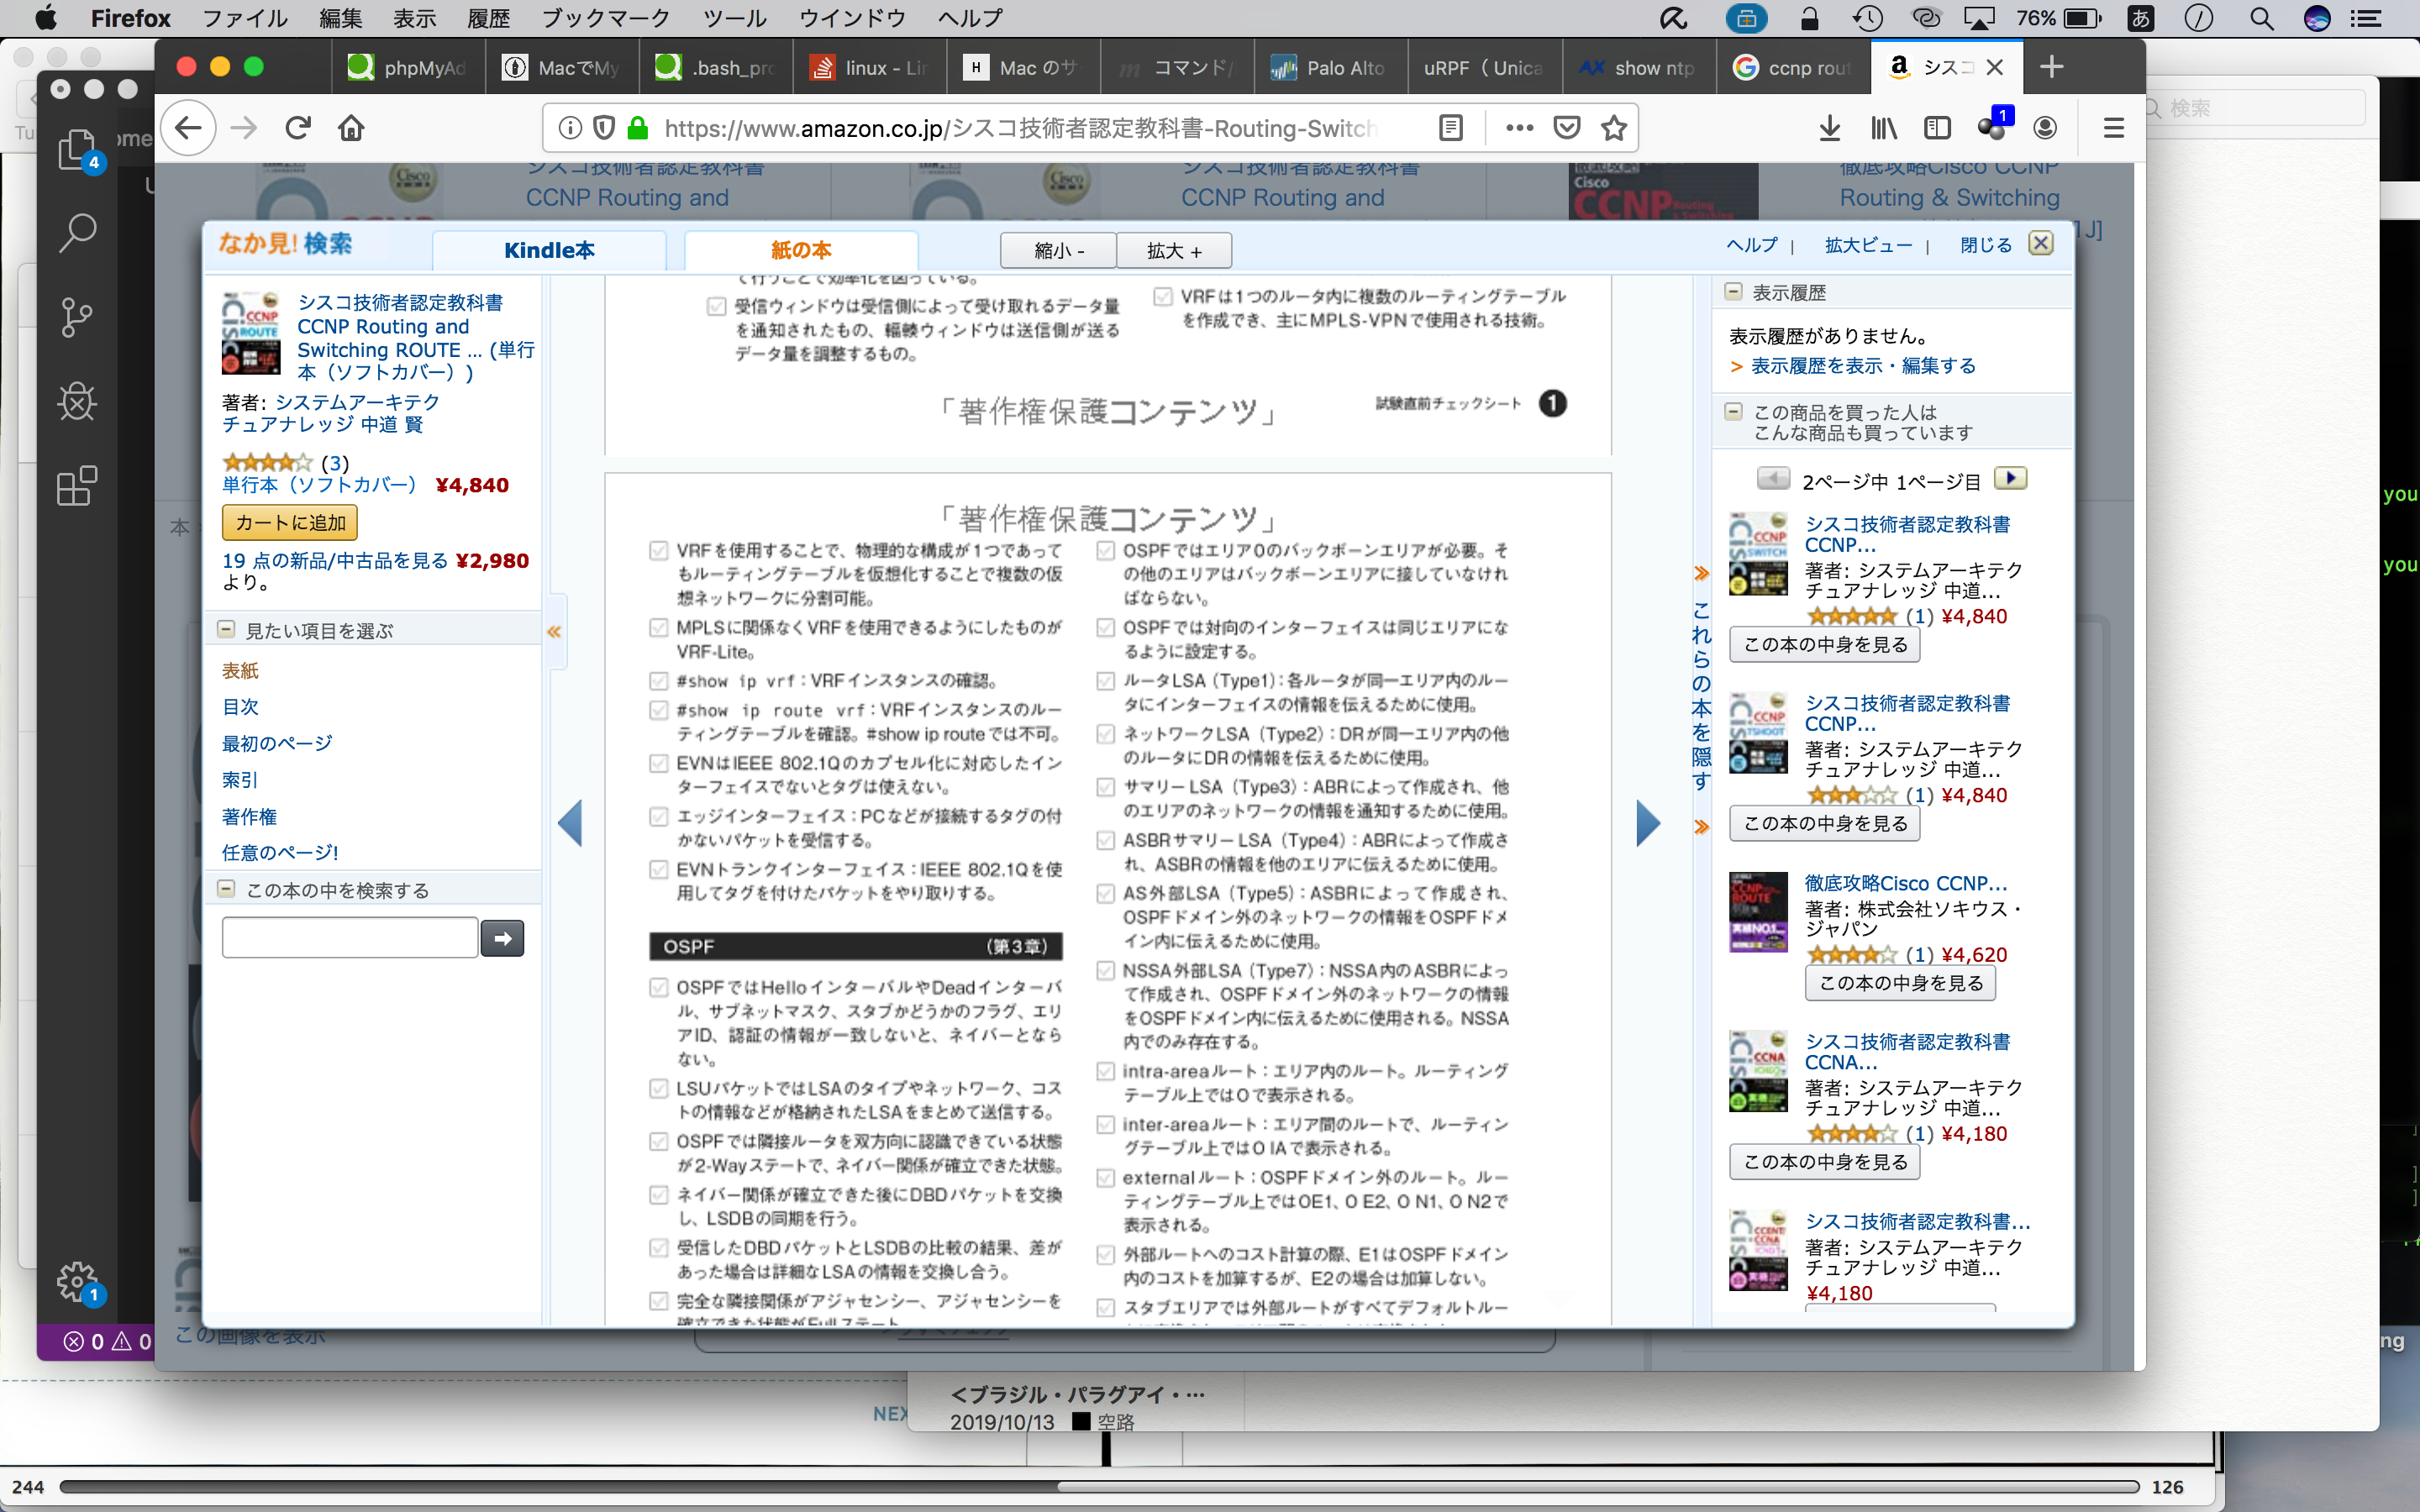
Task: Focus the in-book search text field
Action: (350, 938)
